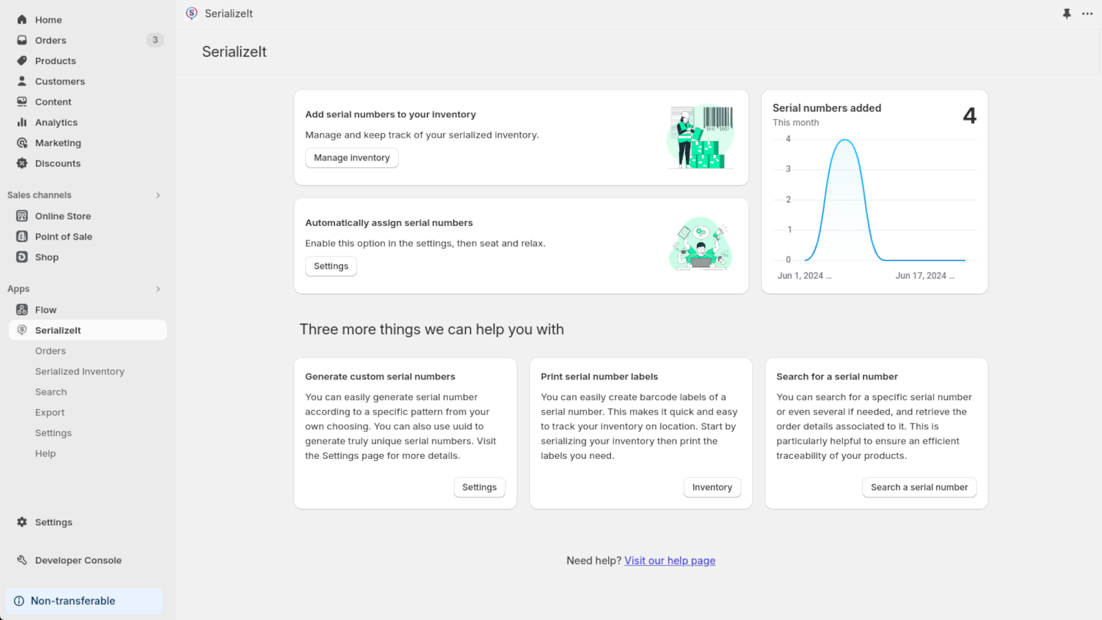
Task: Click the 'This month' label
Action: coord(796,123)
